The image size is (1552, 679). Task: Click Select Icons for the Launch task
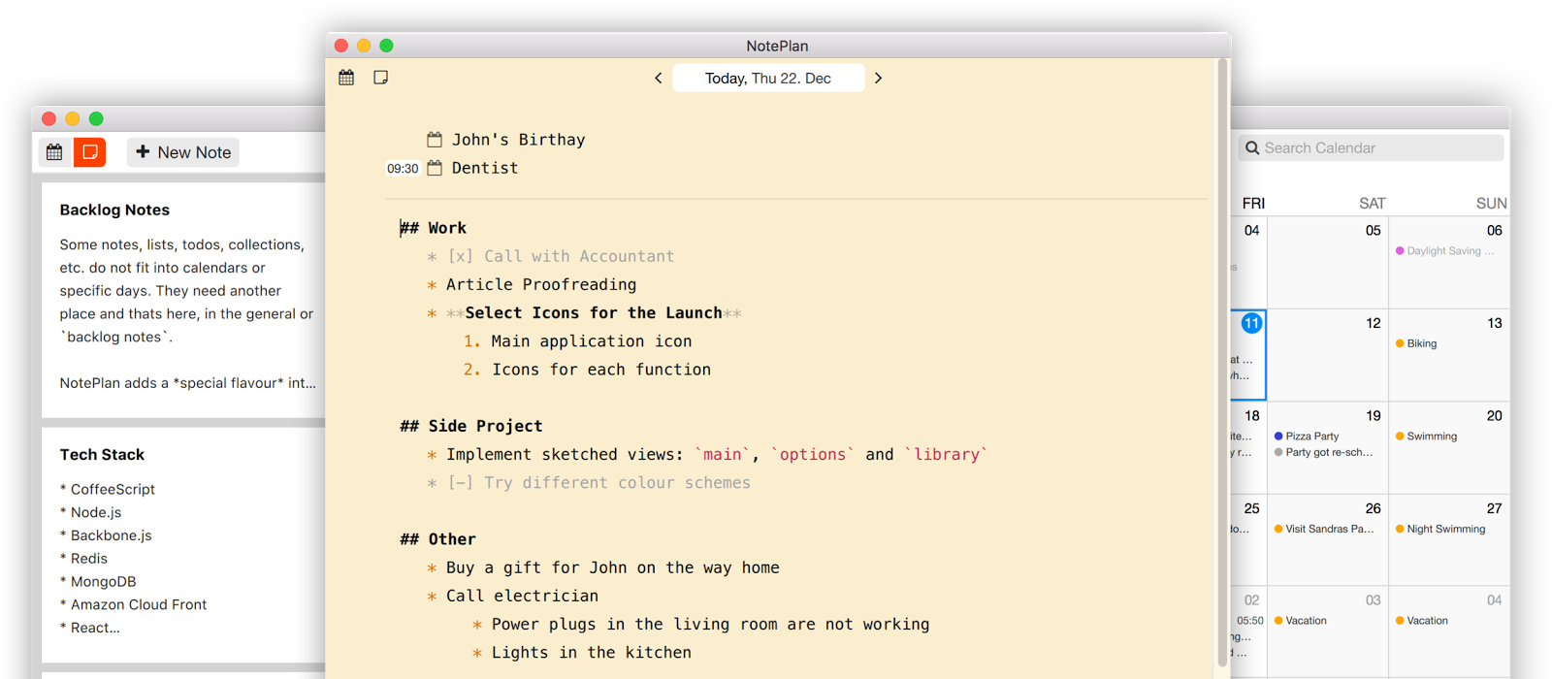coord(594,313)
